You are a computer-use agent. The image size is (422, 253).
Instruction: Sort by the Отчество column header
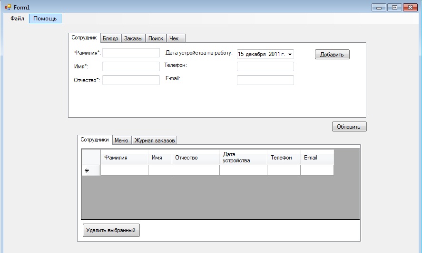[x=196, y=158]
